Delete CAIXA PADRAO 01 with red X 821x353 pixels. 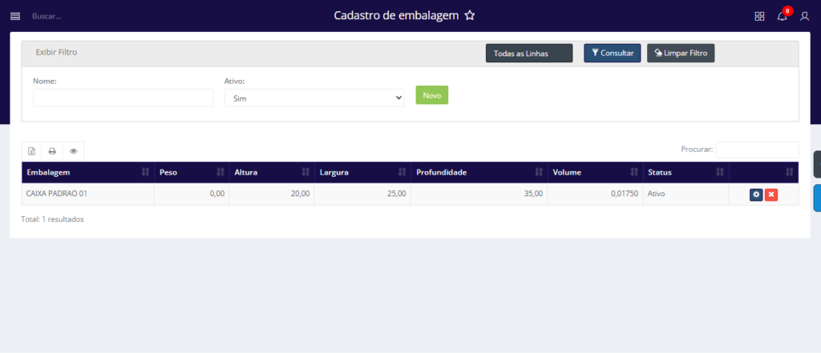tap(770, 195)
